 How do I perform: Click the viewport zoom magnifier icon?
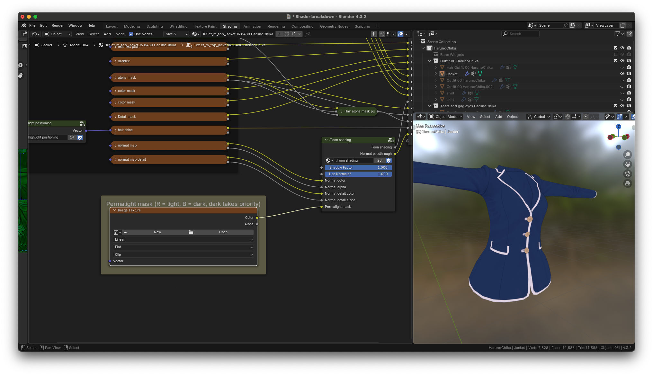click(x=627, y=155)
